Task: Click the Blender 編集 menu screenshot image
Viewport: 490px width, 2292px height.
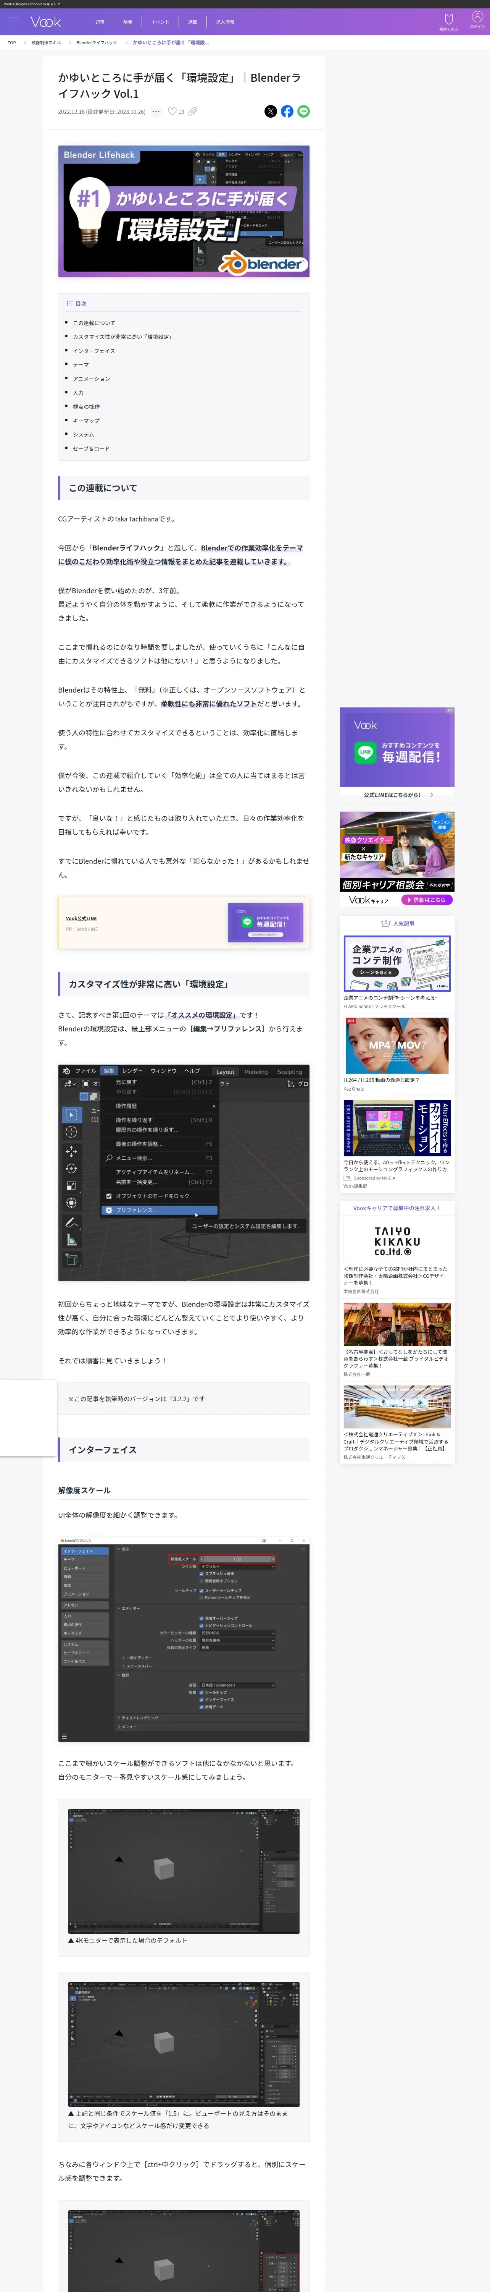Action: coord(184,1173)
